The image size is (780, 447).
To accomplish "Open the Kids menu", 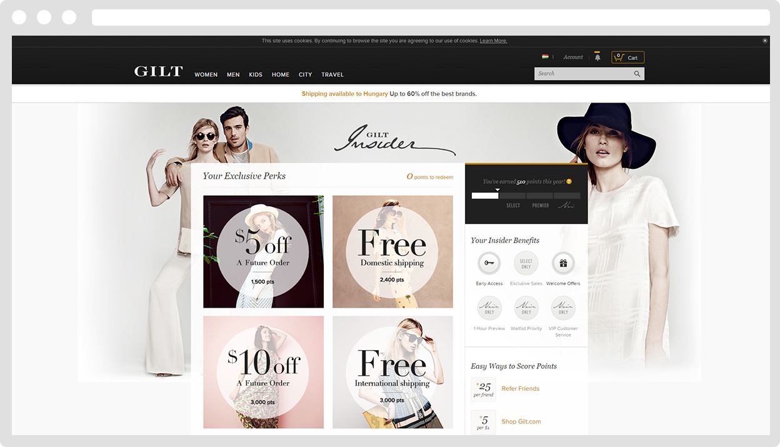I will coord(256,74).
